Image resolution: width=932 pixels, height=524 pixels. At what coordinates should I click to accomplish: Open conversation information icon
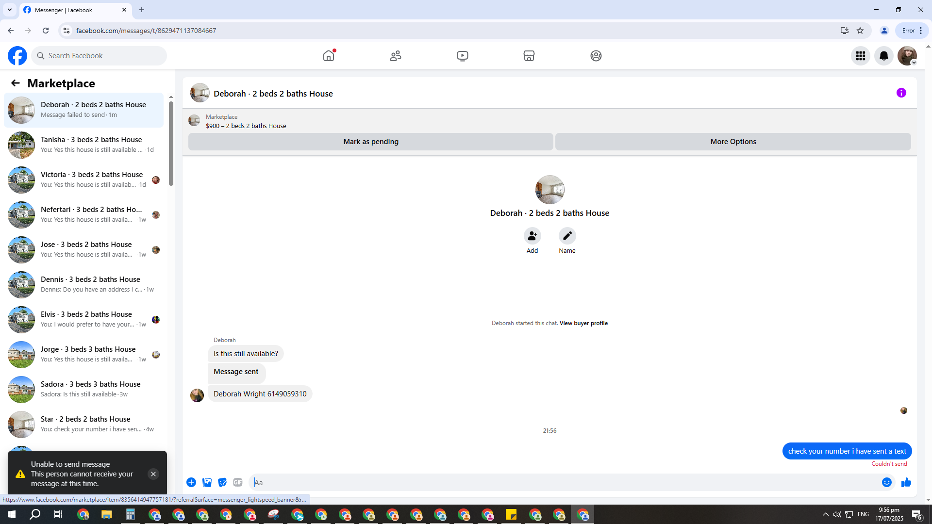click(x=901, y=93)
